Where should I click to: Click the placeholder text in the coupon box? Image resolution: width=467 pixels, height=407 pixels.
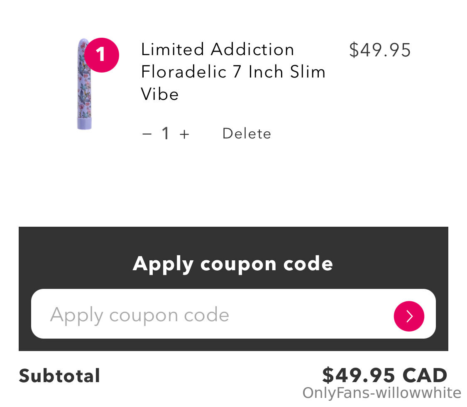click(139, 315)
